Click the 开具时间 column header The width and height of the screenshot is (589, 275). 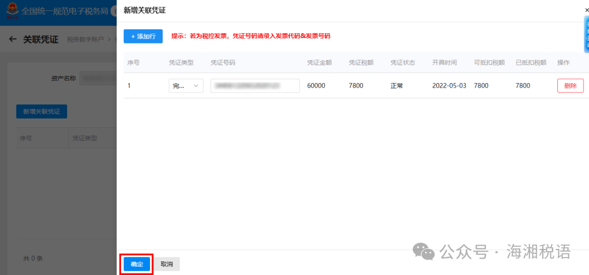tap(444, 62)
